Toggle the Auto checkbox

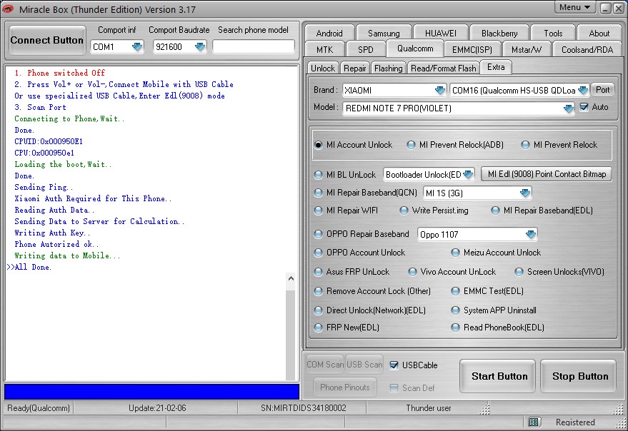coord(584,107)
